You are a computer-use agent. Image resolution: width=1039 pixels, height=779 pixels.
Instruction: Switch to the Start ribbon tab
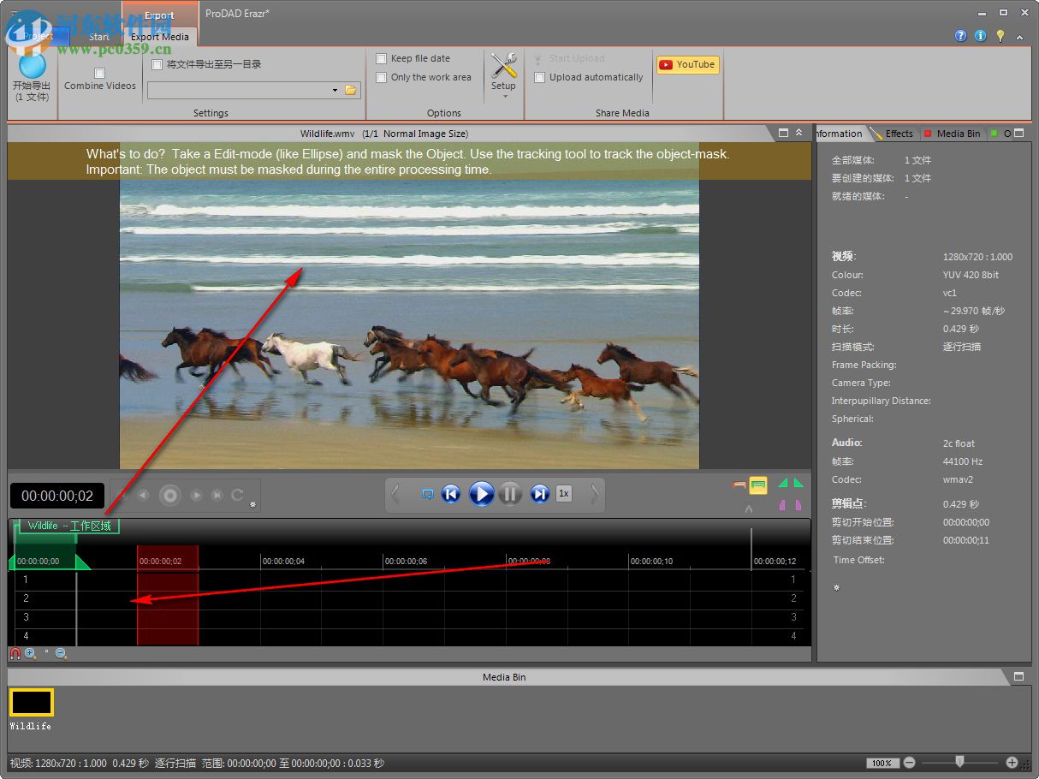pos(99,37)
